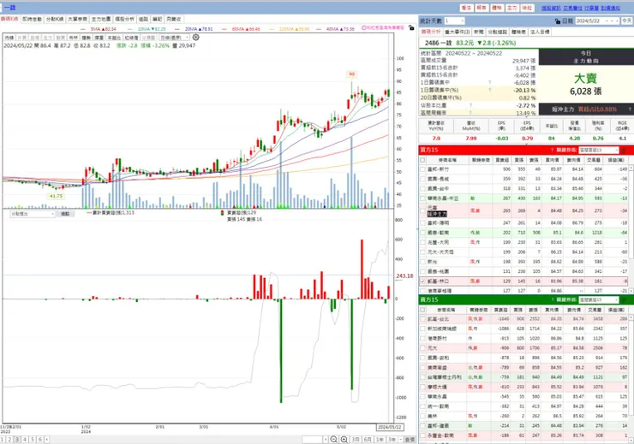Uncheck the 凱基-林口 checkbox in buyers
The image size is (634, 444).
click(422, 281)
